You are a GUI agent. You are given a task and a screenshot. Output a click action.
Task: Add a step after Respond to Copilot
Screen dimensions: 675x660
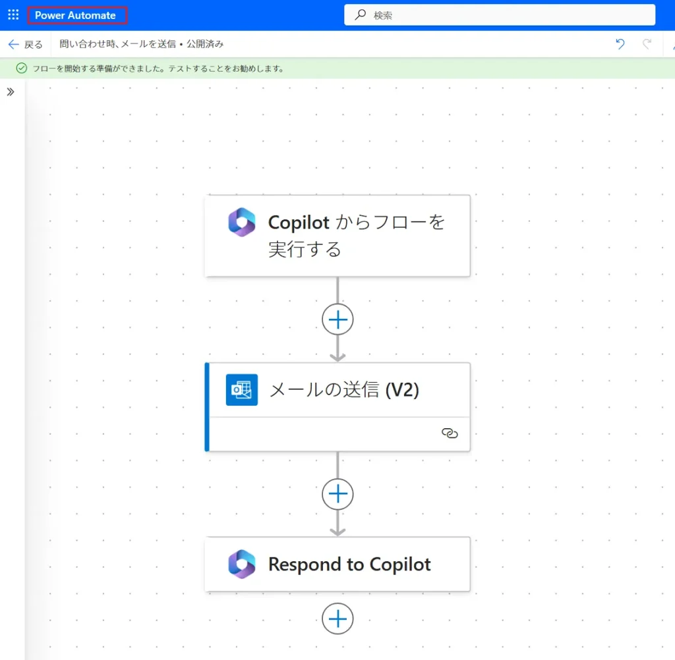coord(337,619)
